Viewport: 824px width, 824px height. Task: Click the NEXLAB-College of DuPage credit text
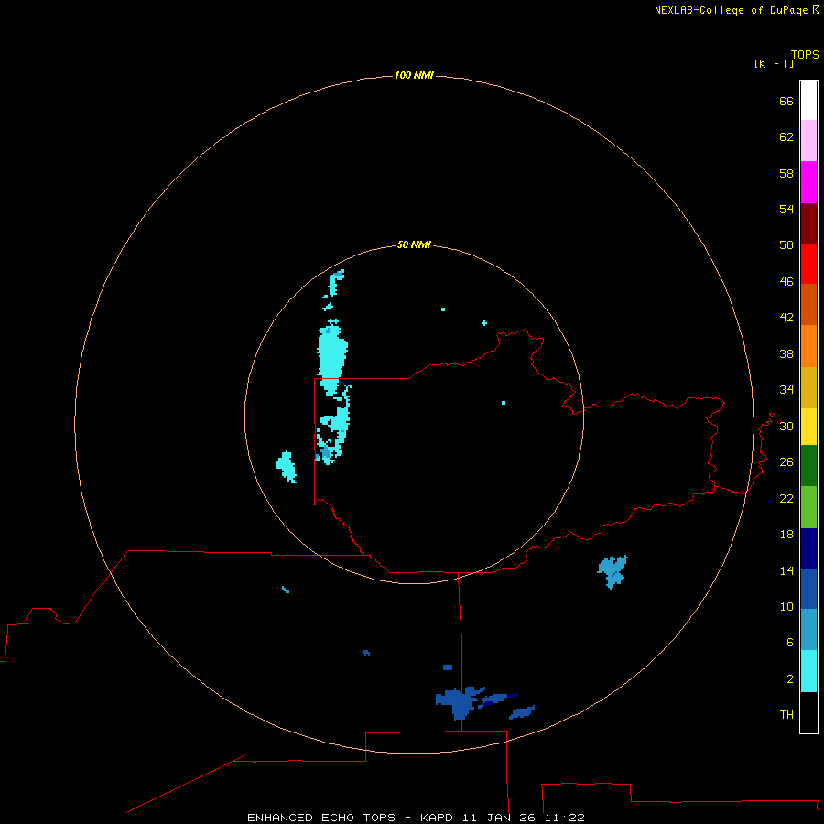click(x=731, y=10)
